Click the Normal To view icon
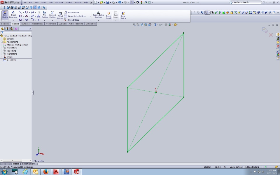The height and width of the screenshot is (175, 280). [x=4, y=7]
